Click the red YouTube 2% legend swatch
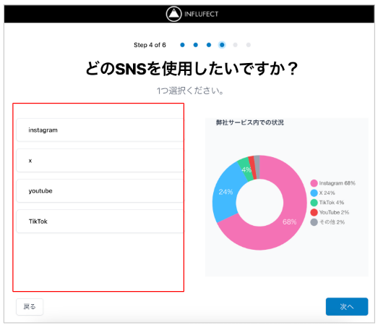The height and width of the screenshot is (328, 378). tap(314, 212)
